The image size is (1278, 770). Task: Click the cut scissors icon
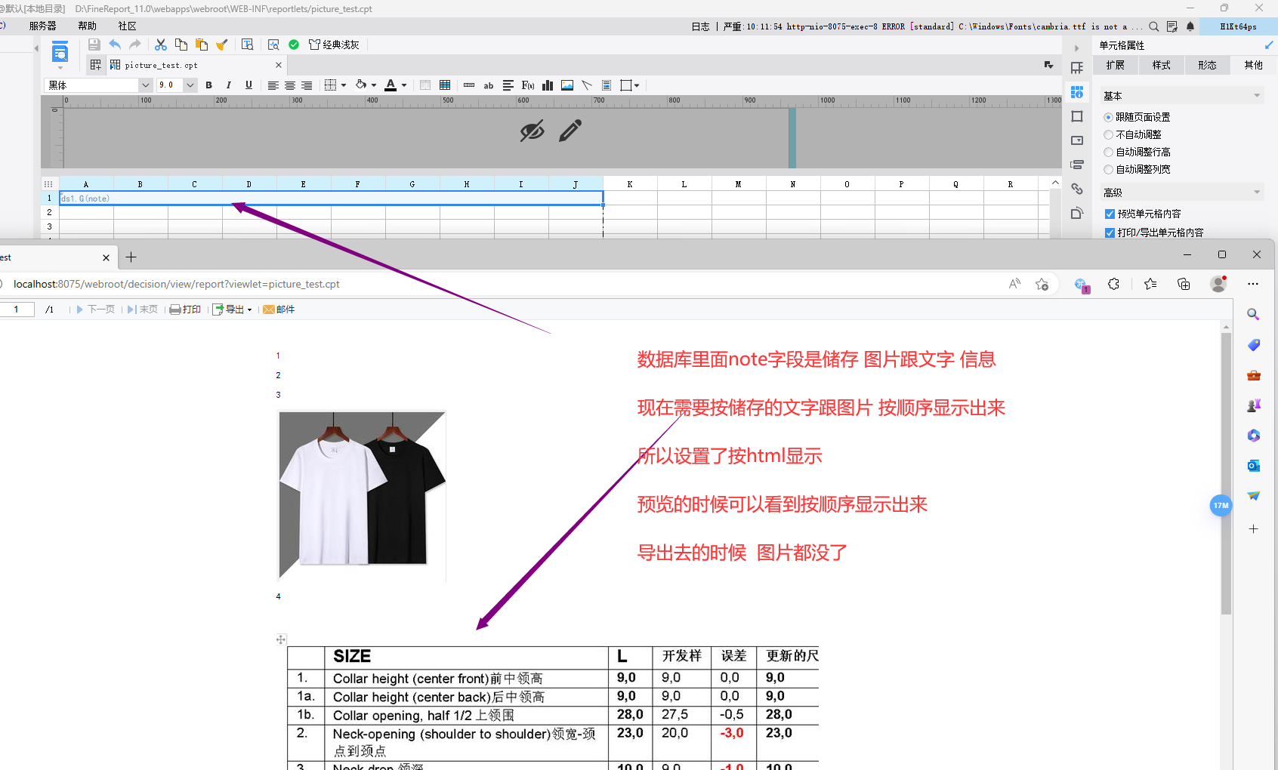click(161, 45)
